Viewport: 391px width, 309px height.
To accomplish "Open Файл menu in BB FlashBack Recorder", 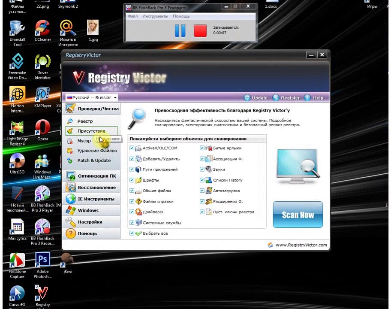I will point(132,16).
